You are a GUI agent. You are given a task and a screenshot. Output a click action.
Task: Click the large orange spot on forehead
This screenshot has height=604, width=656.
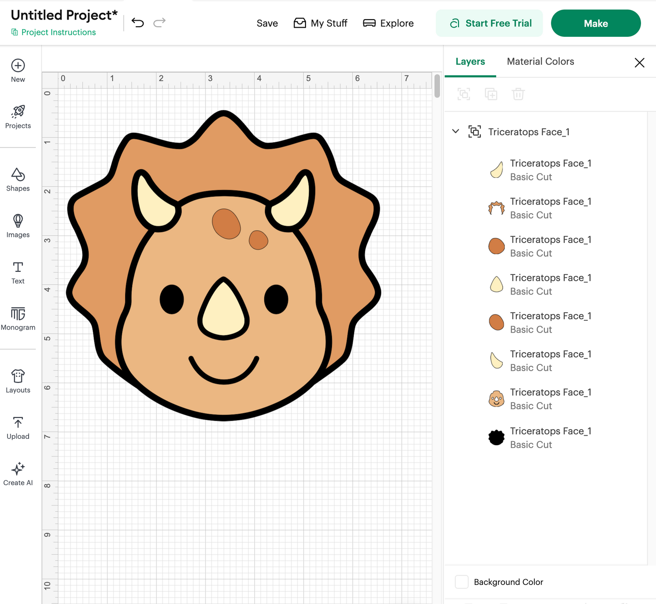click(x=226, y=224)
